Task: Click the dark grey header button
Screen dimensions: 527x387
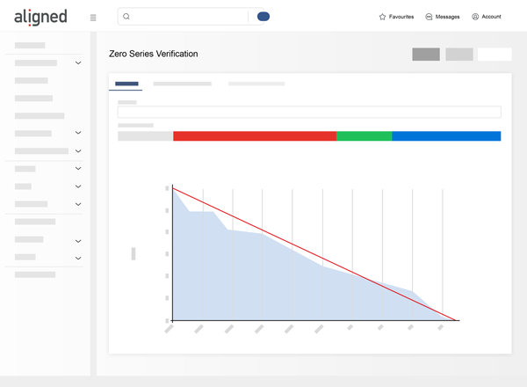Action: pyautogui.click(x=426, y=55)
